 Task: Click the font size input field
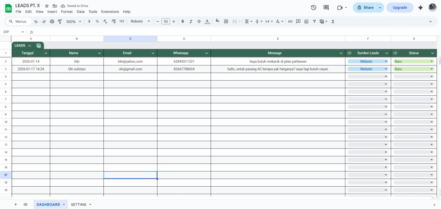165,21
